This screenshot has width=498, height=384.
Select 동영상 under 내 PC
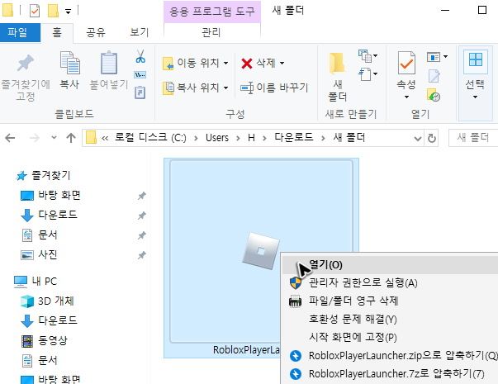pyautogui.click(x=53, y=341)
